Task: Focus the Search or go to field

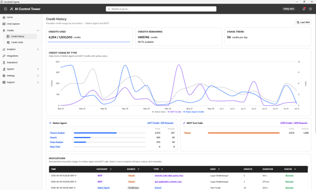Action: point(161,9)
